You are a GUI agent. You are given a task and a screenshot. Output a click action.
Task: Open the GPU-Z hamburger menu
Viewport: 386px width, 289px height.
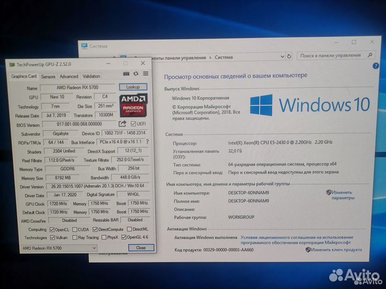[x=146, y=73]
